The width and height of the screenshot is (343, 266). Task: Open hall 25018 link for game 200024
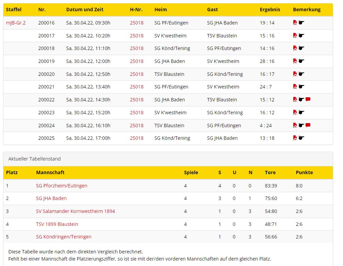coord(137,126)
